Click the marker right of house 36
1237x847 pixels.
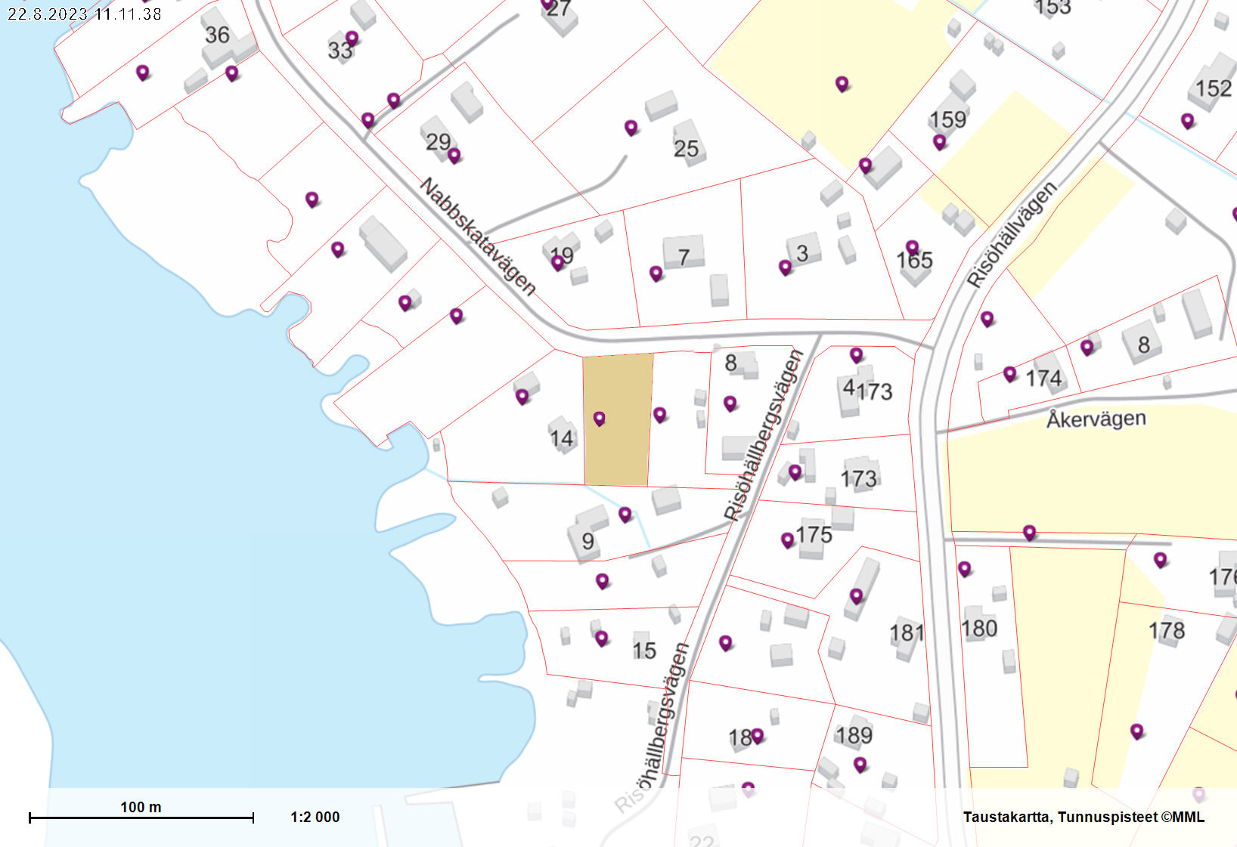pos(231,73)
